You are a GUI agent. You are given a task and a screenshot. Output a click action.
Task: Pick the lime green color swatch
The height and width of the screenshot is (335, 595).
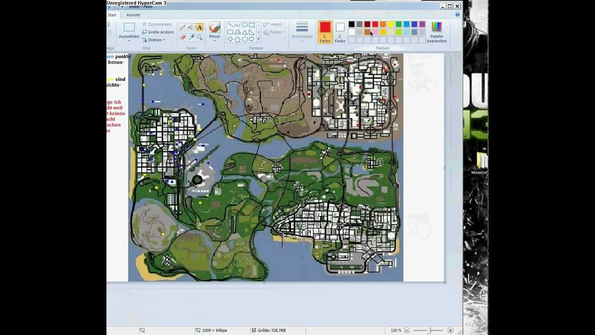click(399, 32)
